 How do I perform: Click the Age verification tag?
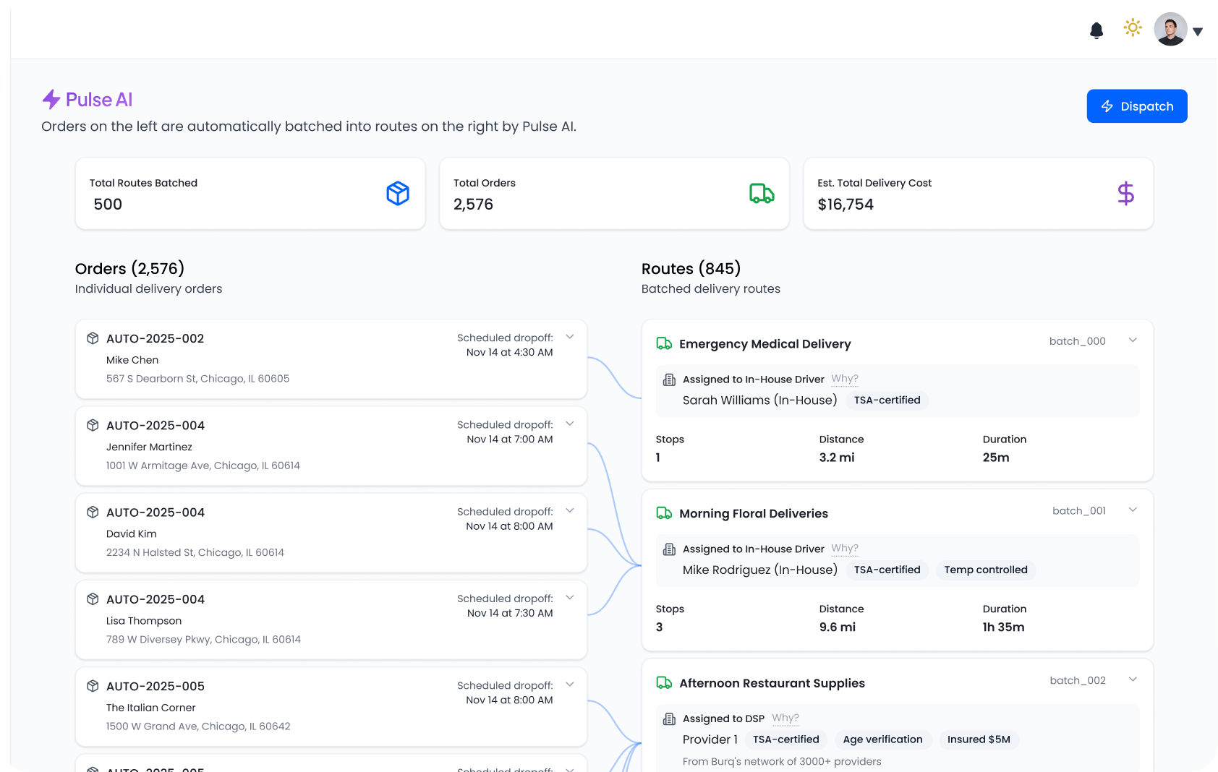[882, 739]
